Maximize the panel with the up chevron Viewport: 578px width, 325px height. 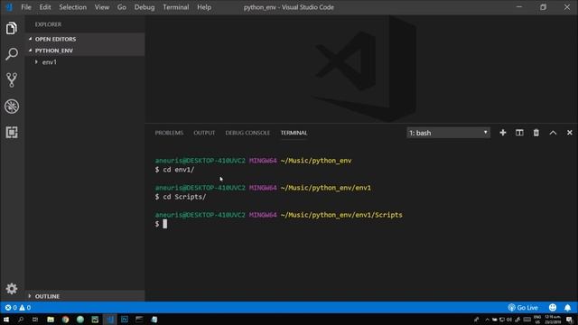pos(553,133)
